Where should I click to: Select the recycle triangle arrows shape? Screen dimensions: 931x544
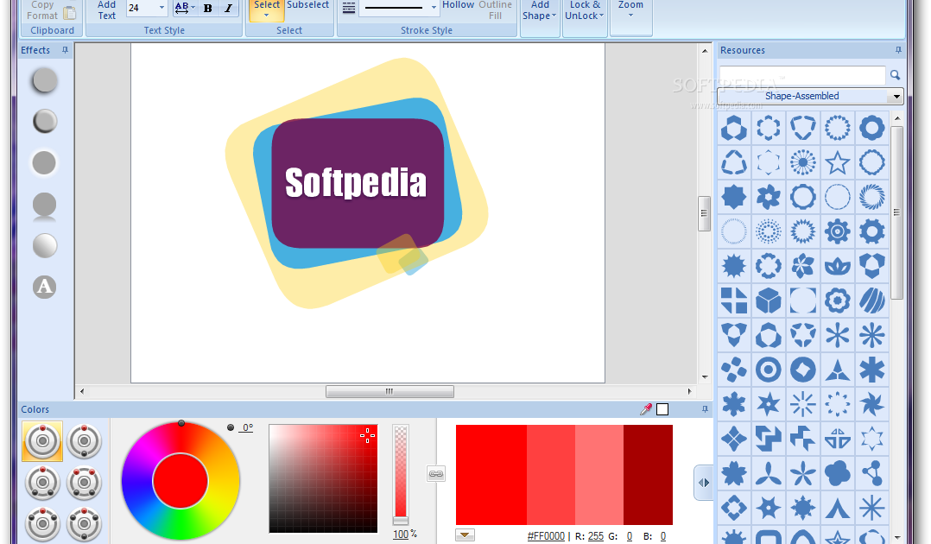coord(734,162)
